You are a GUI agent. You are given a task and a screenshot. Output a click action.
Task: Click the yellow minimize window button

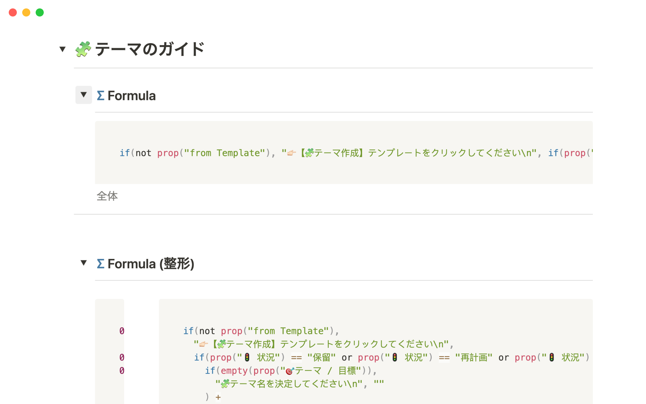coord(26,12)
